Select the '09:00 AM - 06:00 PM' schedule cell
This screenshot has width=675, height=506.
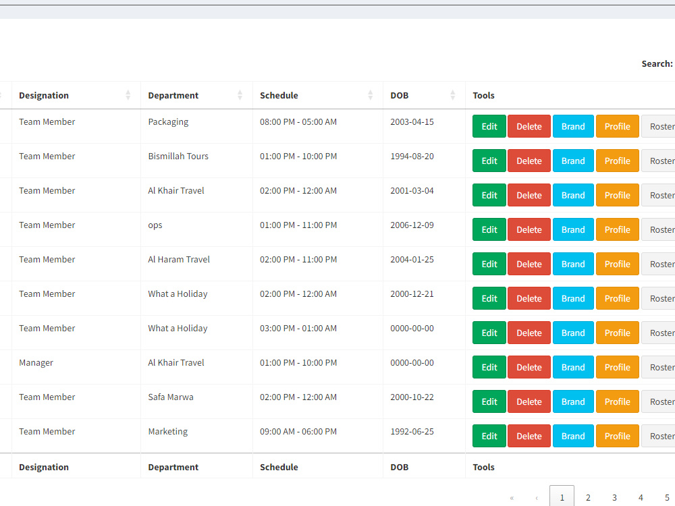[x=318, y=436]
